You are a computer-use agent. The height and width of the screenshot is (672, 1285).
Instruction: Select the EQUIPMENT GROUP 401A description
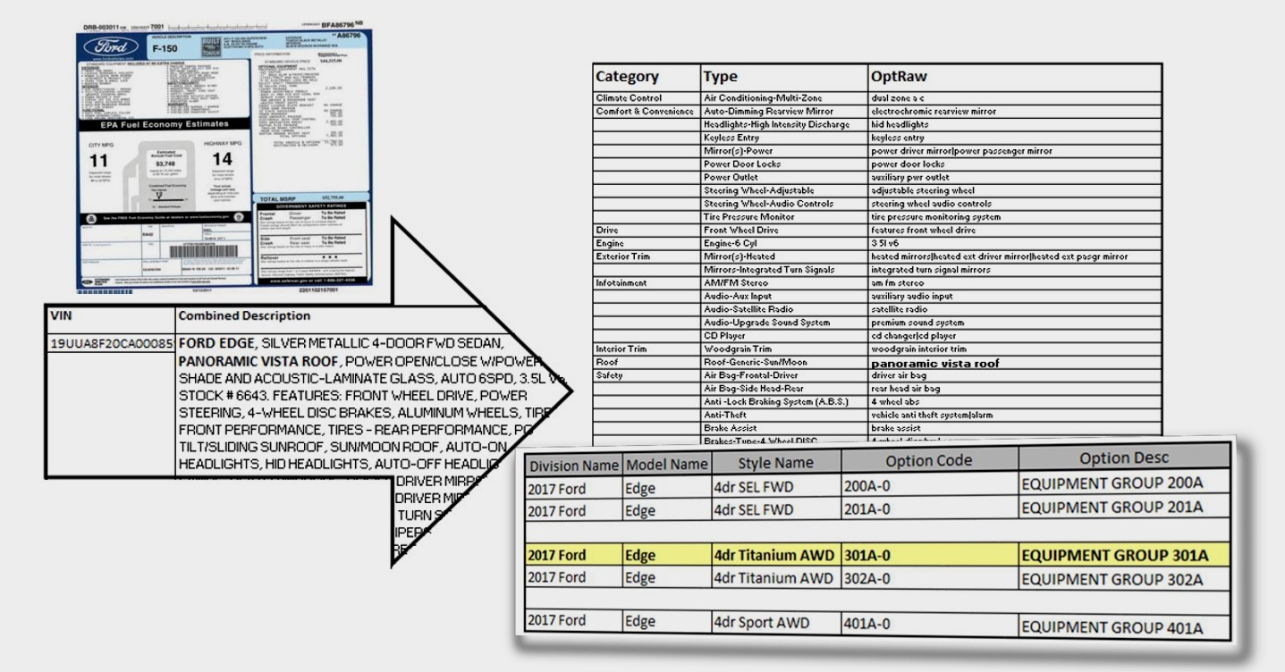[x=1126, y=626]
